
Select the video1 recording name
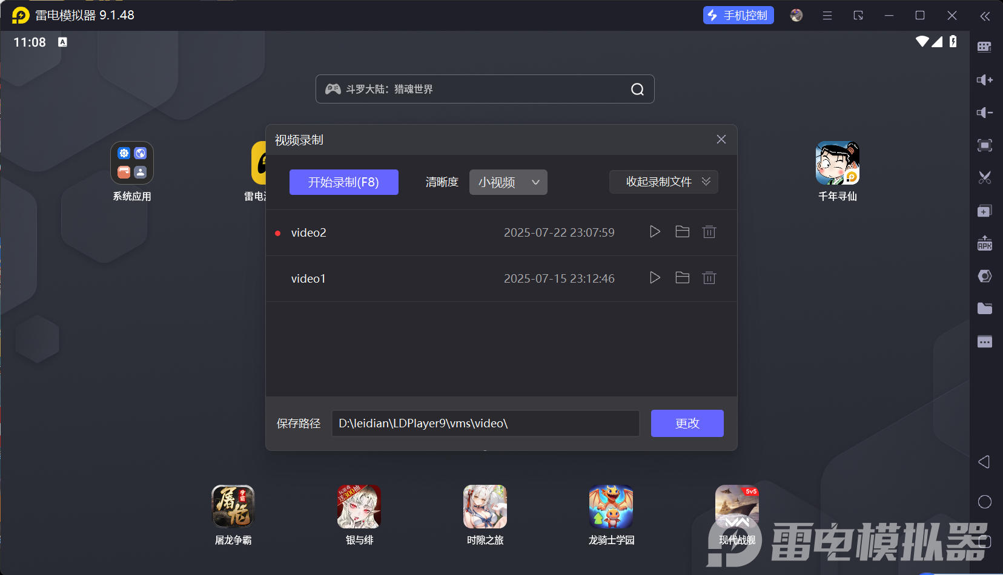pos(308,278)
